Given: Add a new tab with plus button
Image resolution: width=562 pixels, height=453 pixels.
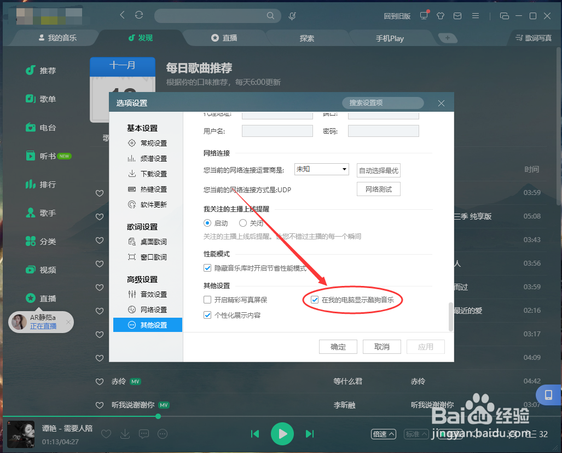Looking at the screenshot, I should click(x=448, y=38).
